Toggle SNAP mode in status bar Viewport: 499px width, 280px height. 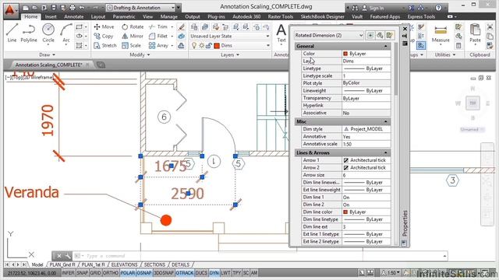pos(82,273)
